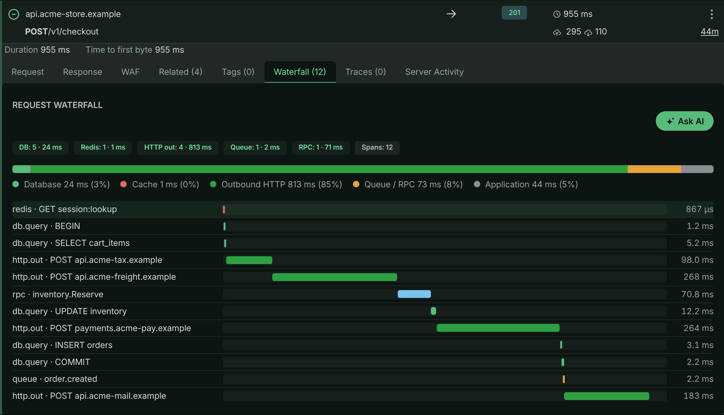Click the api.acme-mail.example span bar
Viewport: 724px width, 415px height.
607,396
